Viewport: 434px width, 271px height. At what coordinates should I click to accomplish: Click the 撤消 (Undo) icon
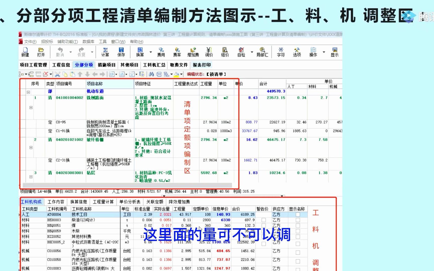tap(60, 52)
